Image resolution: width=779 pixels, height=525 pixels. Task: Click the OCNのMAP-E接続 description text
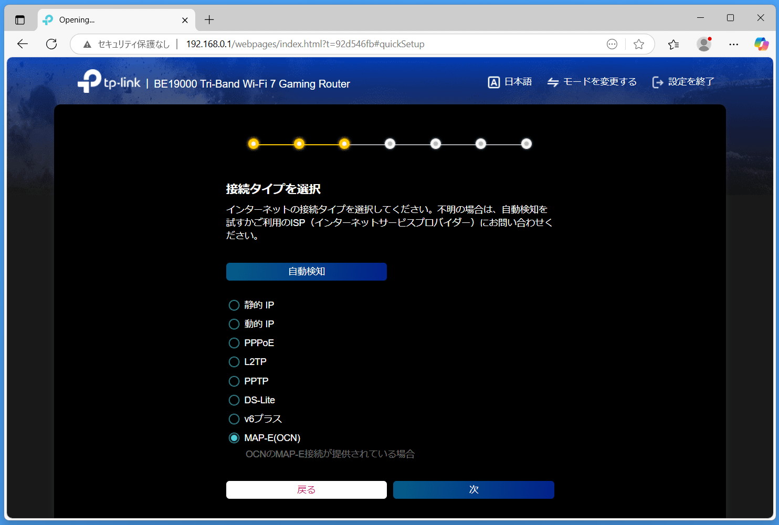[330, 454]
